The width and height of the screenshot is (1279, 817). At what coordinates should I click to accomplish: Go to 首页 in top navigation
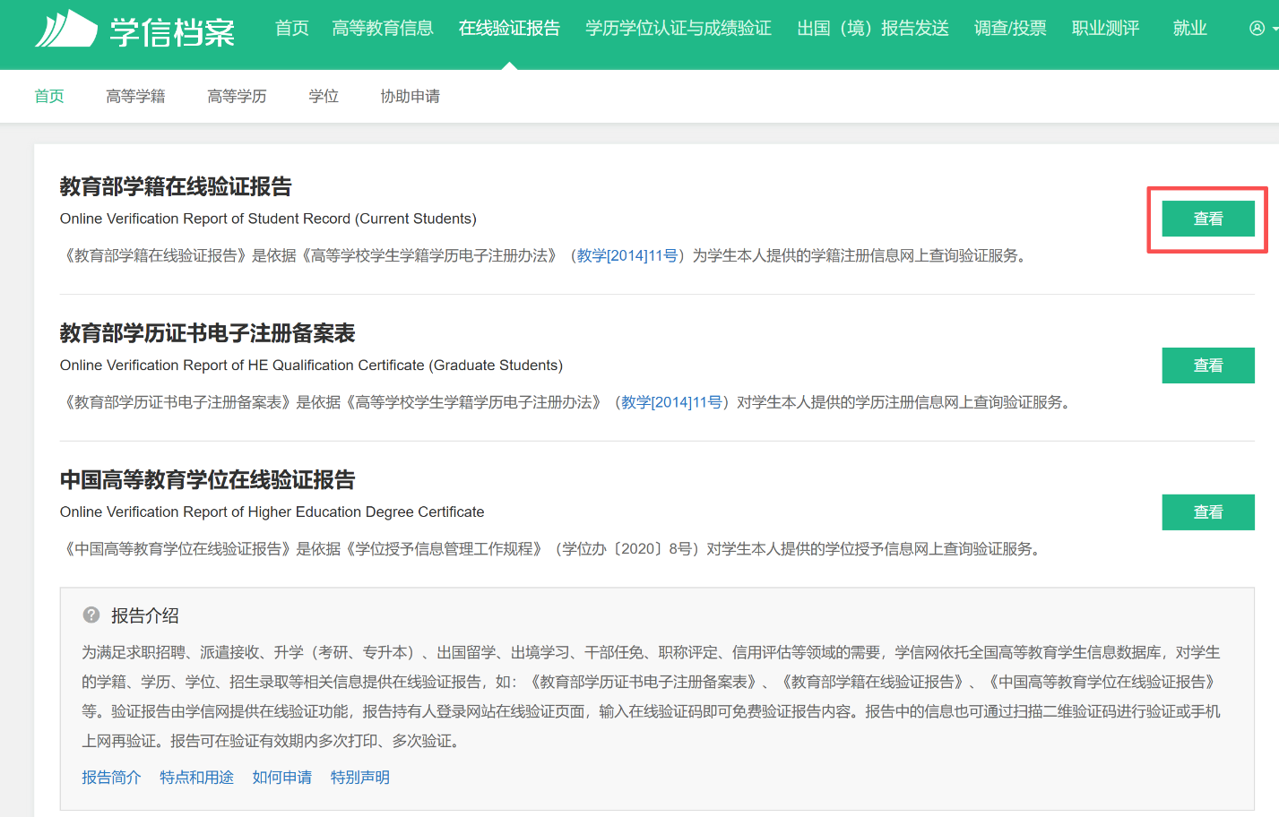click(291, 29)
